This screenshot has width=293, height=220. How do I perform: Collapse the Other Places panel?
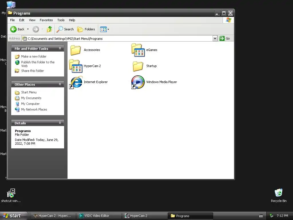tap(60, 85)
